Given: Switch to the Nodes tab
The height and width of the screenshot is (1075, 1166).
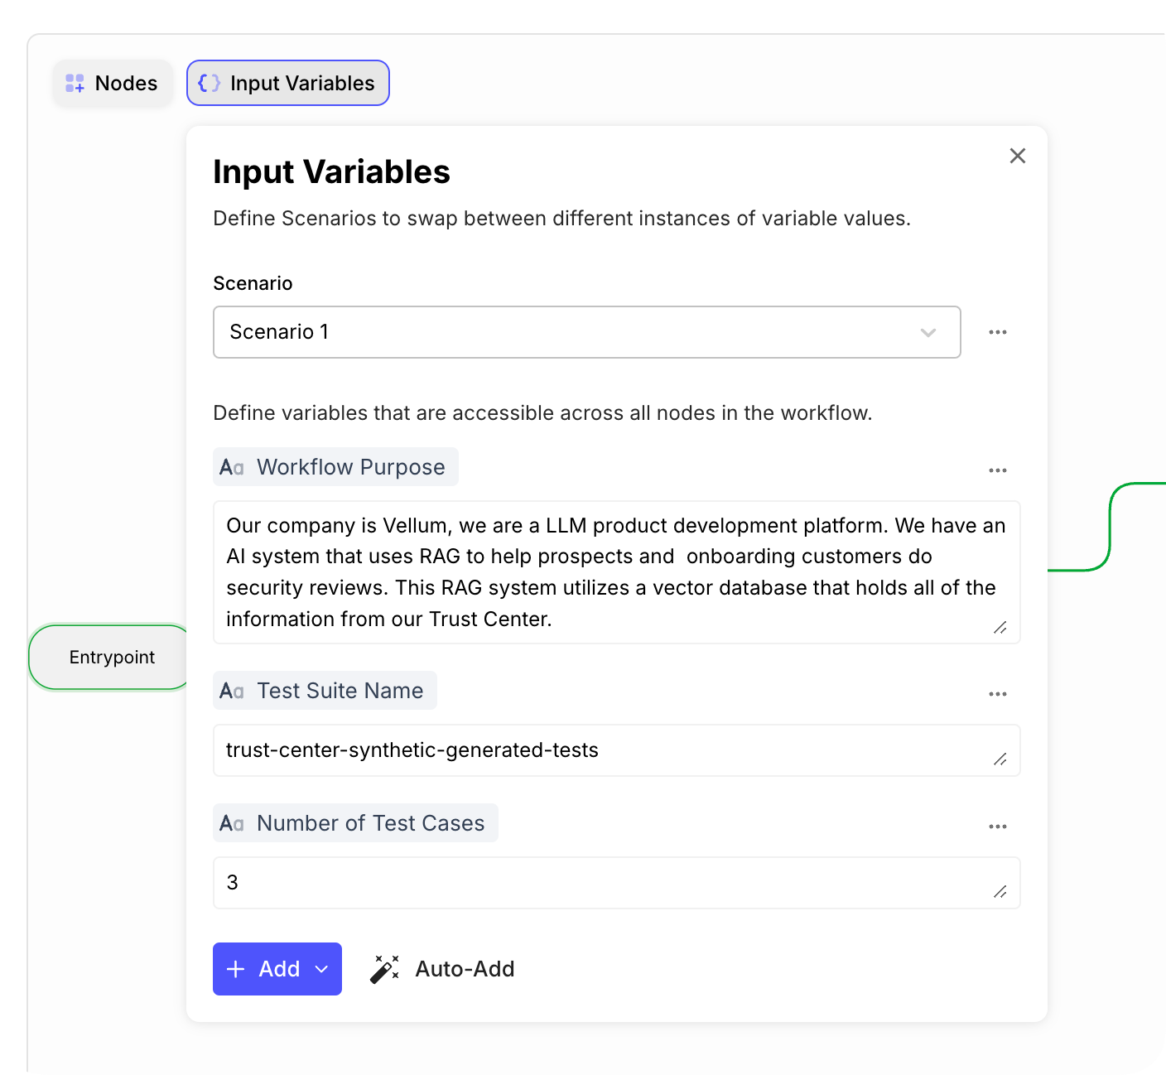Looking at the screenshot, I should point(113,83).
